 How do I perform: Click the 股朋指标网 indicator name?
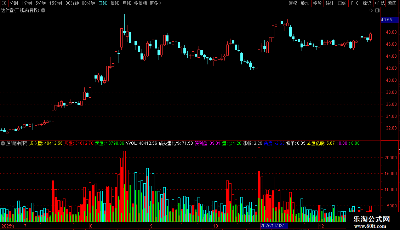(17, 143)
